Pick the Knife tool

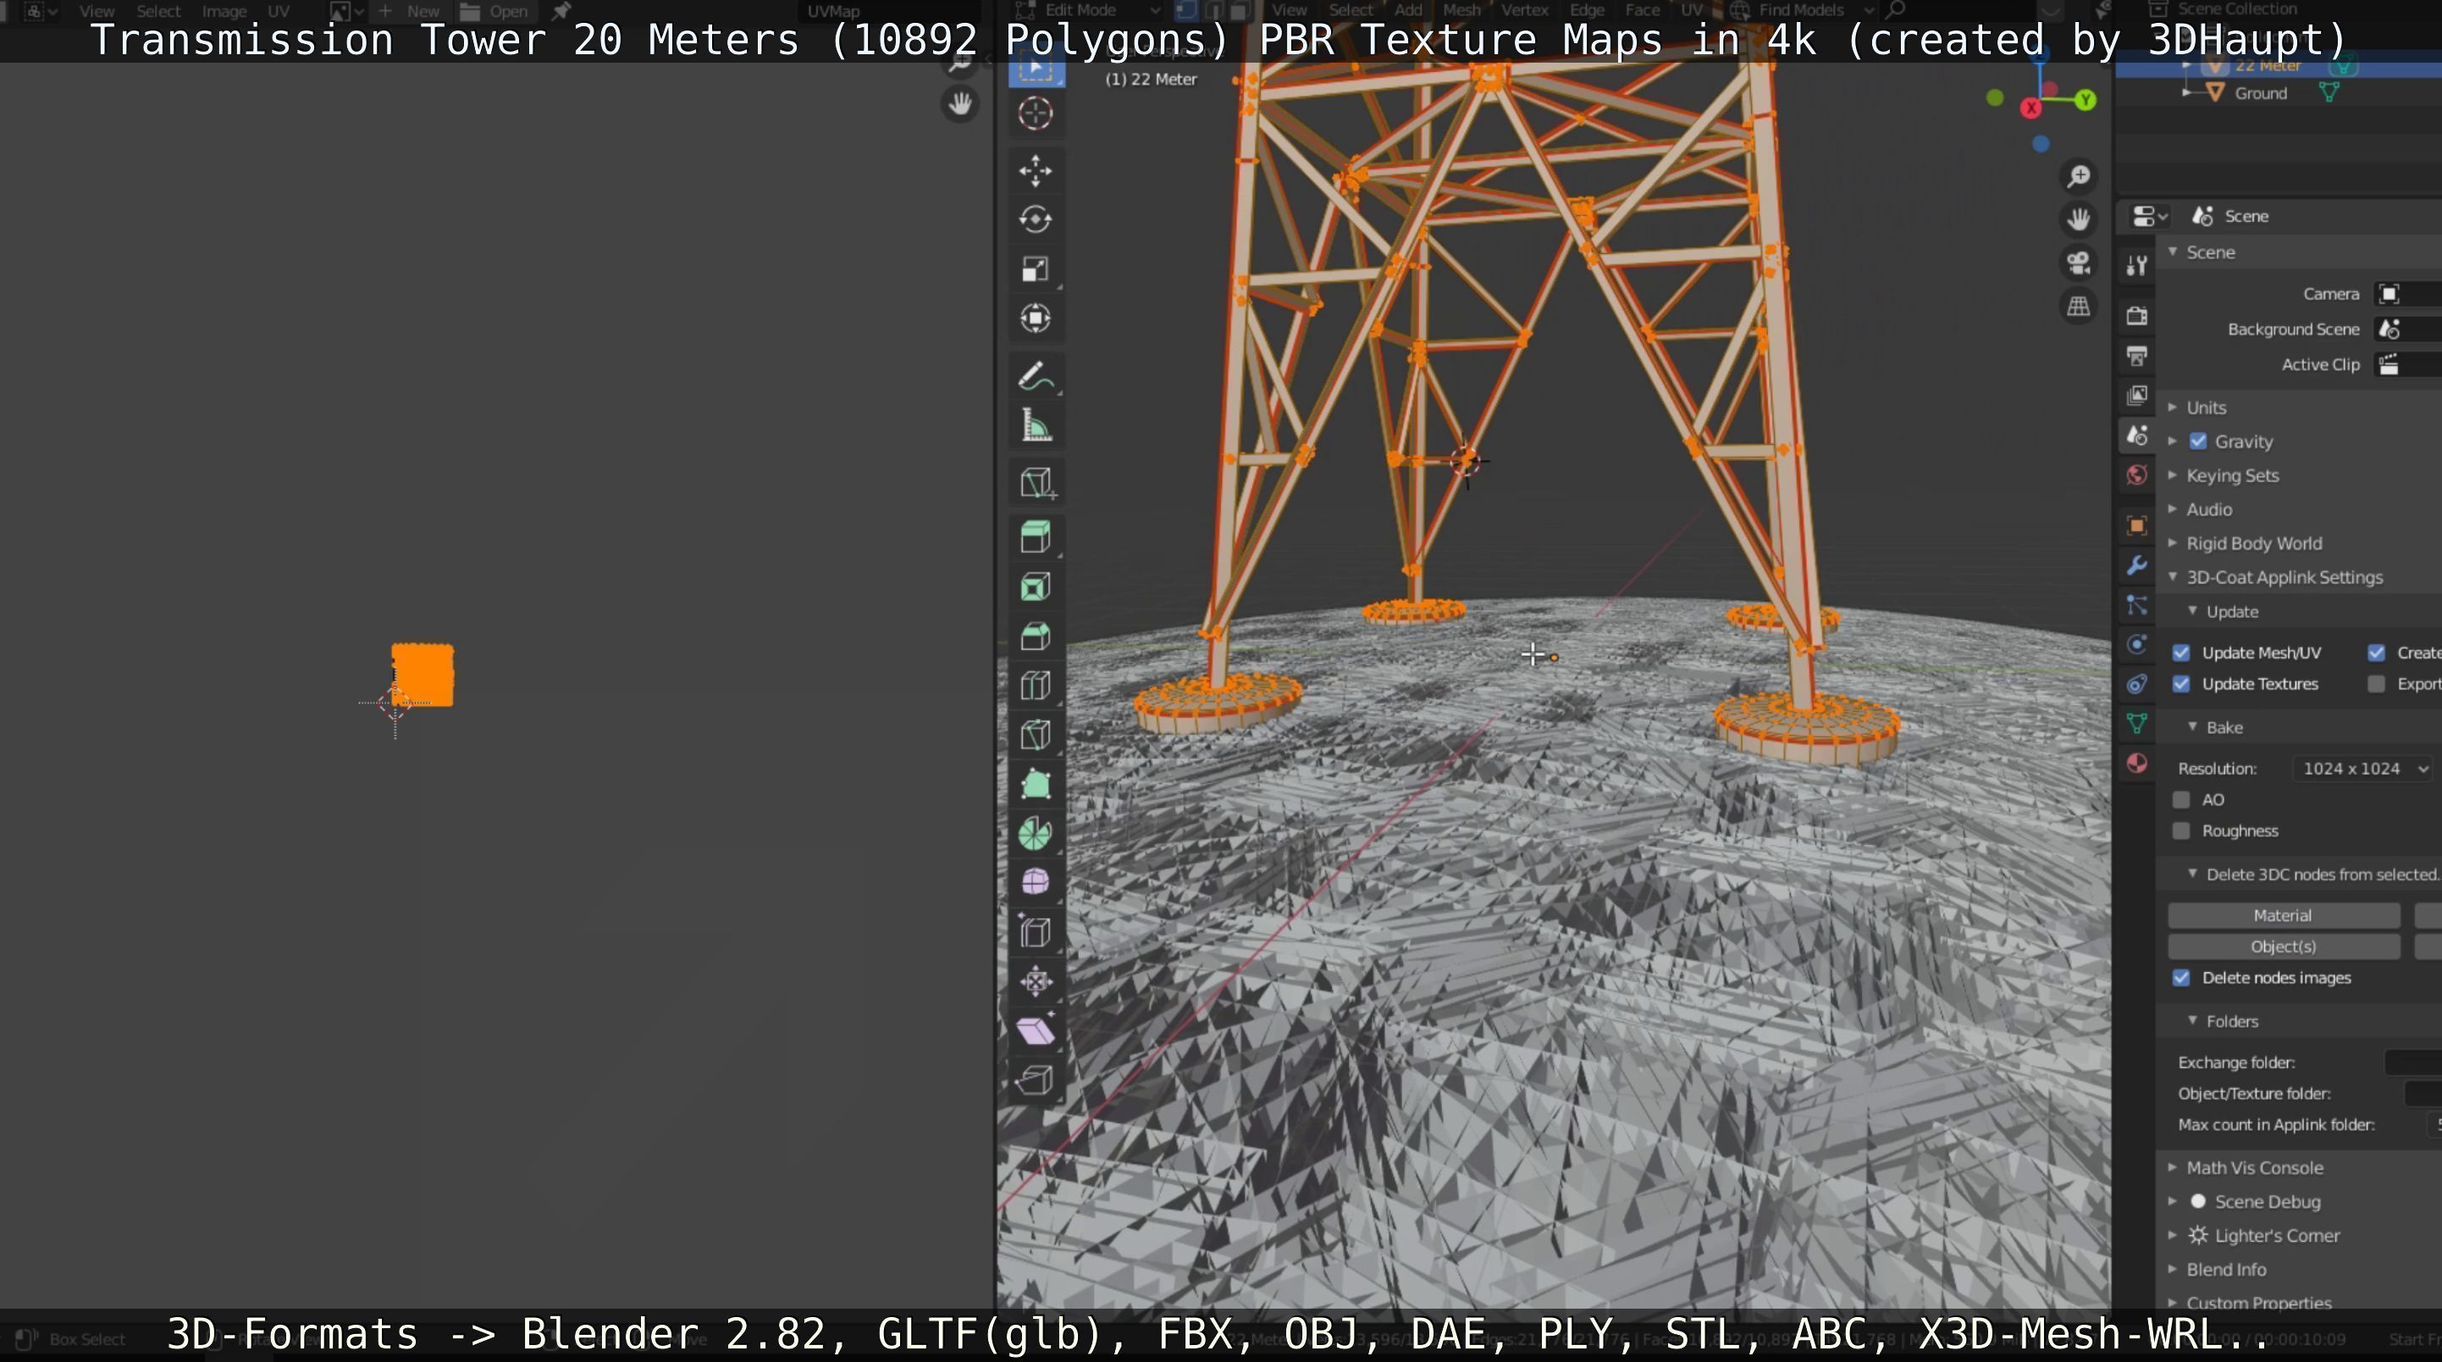pyautogui.click(x=1036, y=735)
